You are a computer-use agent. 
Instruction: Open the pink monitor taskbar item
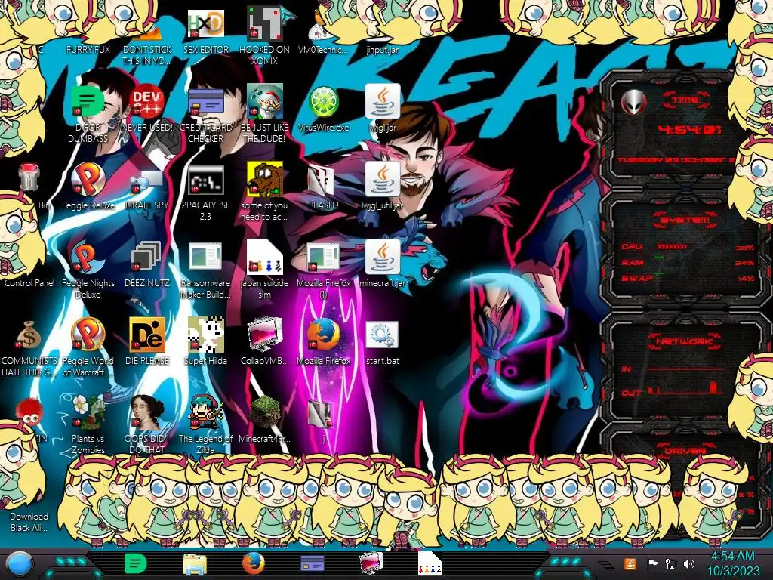pyautogui.click(x=371, y=563)
